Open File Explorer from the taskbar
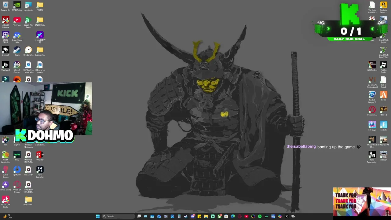391x220 pixels. 206,216
